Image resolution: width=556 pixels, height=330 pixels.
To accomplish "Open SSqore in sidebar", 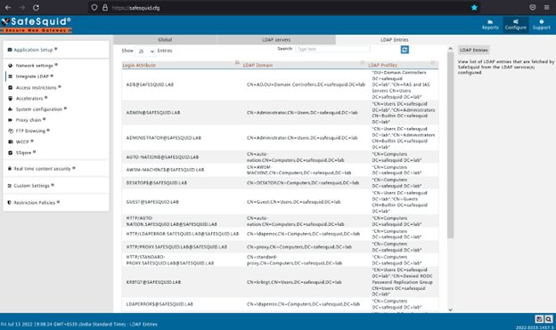I will coord(23,153).
